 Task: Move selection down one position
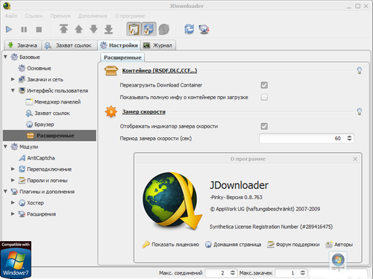(93, 29)
